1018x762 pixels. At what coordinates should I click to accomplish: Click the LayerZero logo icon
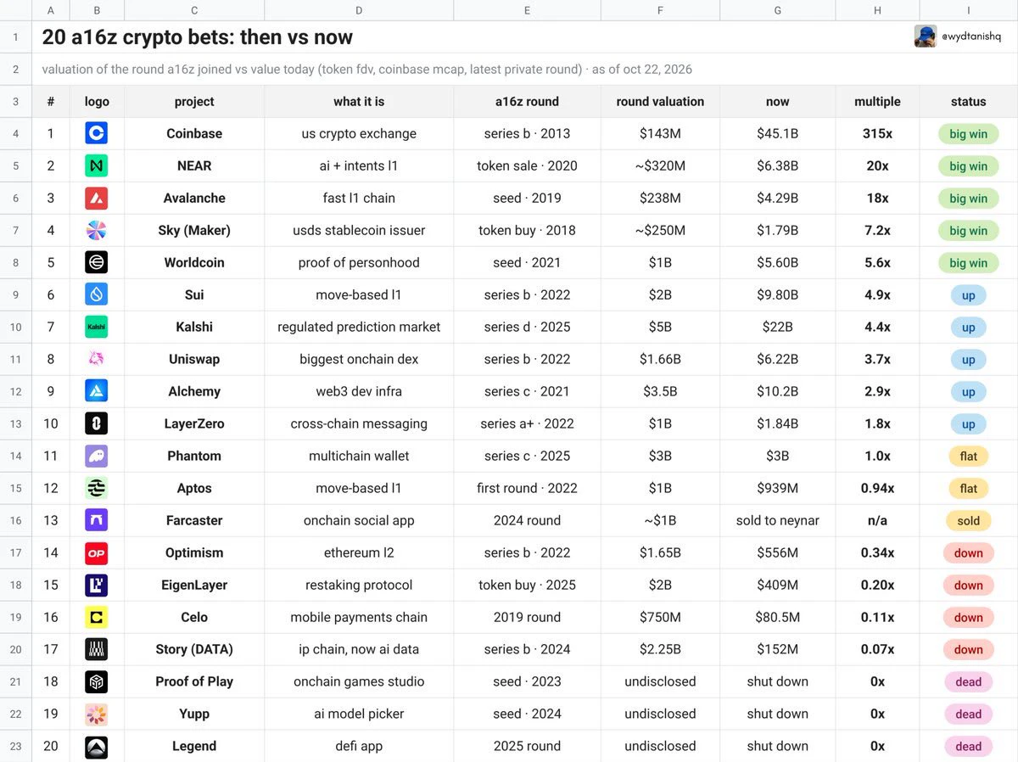(x=97, y=423)
